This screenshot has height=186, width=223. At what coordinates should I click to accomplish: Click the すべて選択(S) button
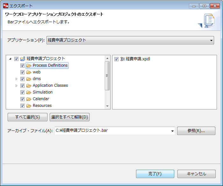point(27,117)
